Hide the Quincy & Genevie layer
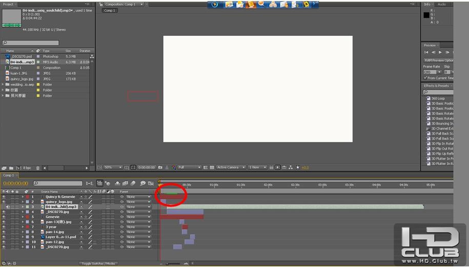Image resolution: width=469 pixels, height=269 pixels. 4,197
